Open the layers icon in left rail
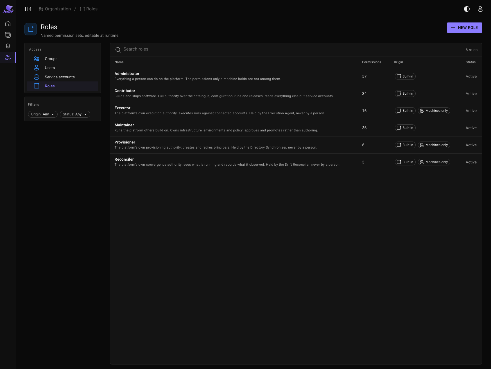Viewport: 491px width, 369px height. (8, 46)
